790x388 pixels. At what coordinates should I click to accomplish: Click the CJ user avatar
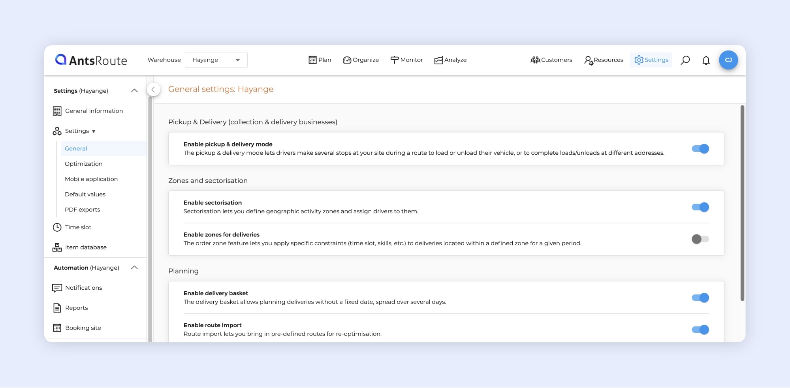tap(728, 60)
